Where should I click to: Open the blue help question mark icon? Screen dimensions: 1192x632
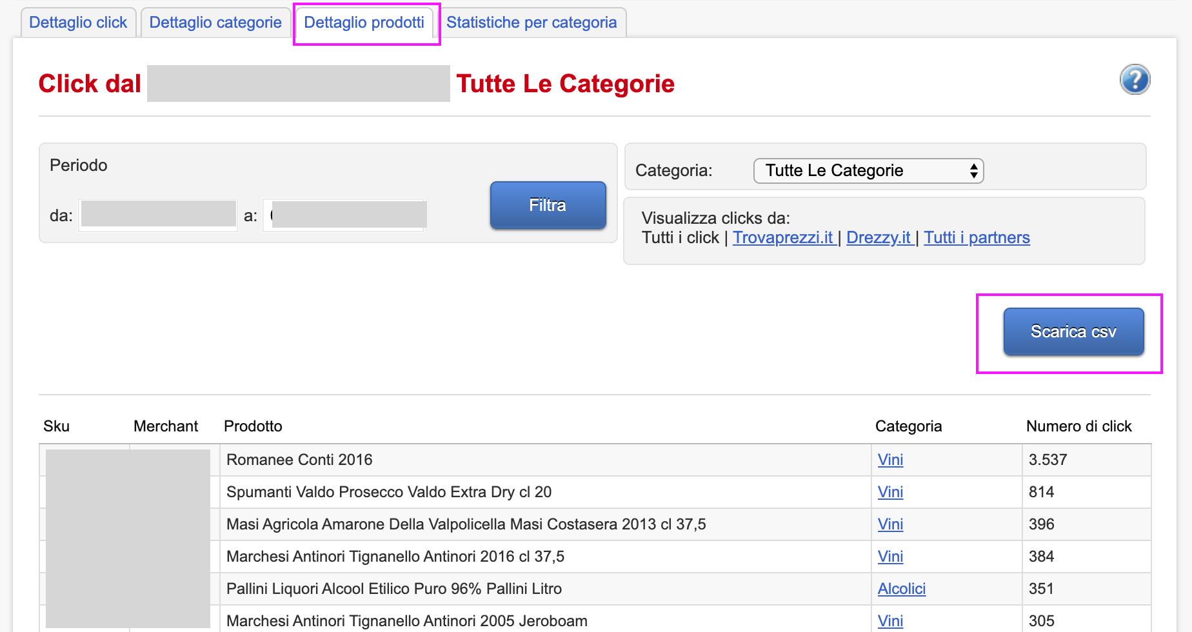(1135, 80)
